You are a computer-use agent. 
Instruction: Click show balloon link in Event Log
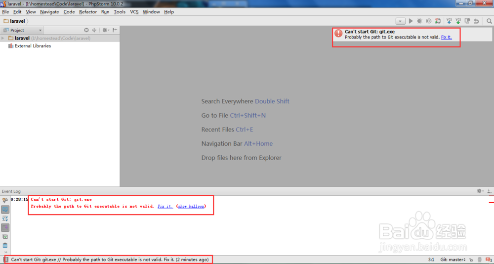click(x=191, y=206)
